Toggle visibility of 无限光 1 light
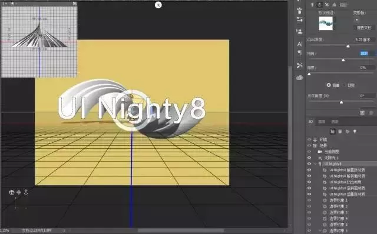Image resolution: width=377 pixels, height=234 pixels. pyautogui.click(x=309, y=158)
